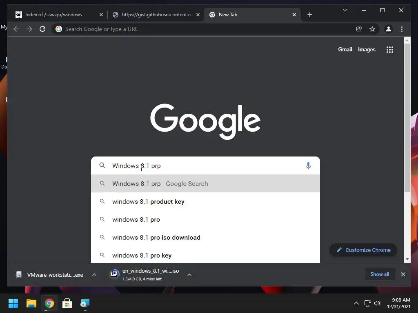Click Show all downloads
This screenshot has height=313, width=418.
pyautogui.click(x=380, y=274)
